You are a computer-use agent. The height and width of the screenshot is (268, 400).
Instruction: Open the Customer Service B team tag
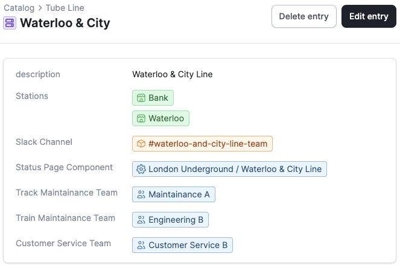click(x=188, y=245)
